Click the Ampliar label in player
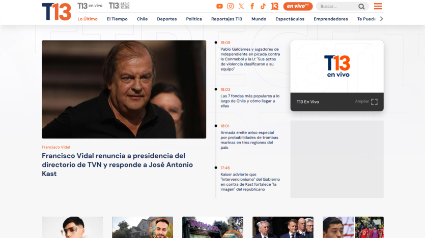The image size is (425, 238). click(362, 101)
